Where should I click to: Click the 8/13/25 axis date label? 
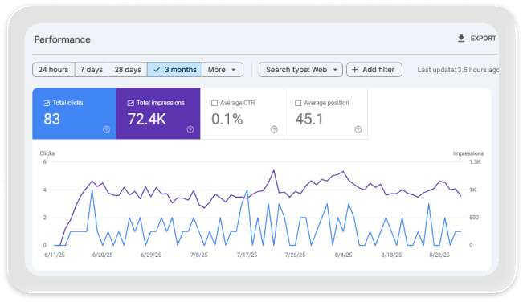coord(391,255)
